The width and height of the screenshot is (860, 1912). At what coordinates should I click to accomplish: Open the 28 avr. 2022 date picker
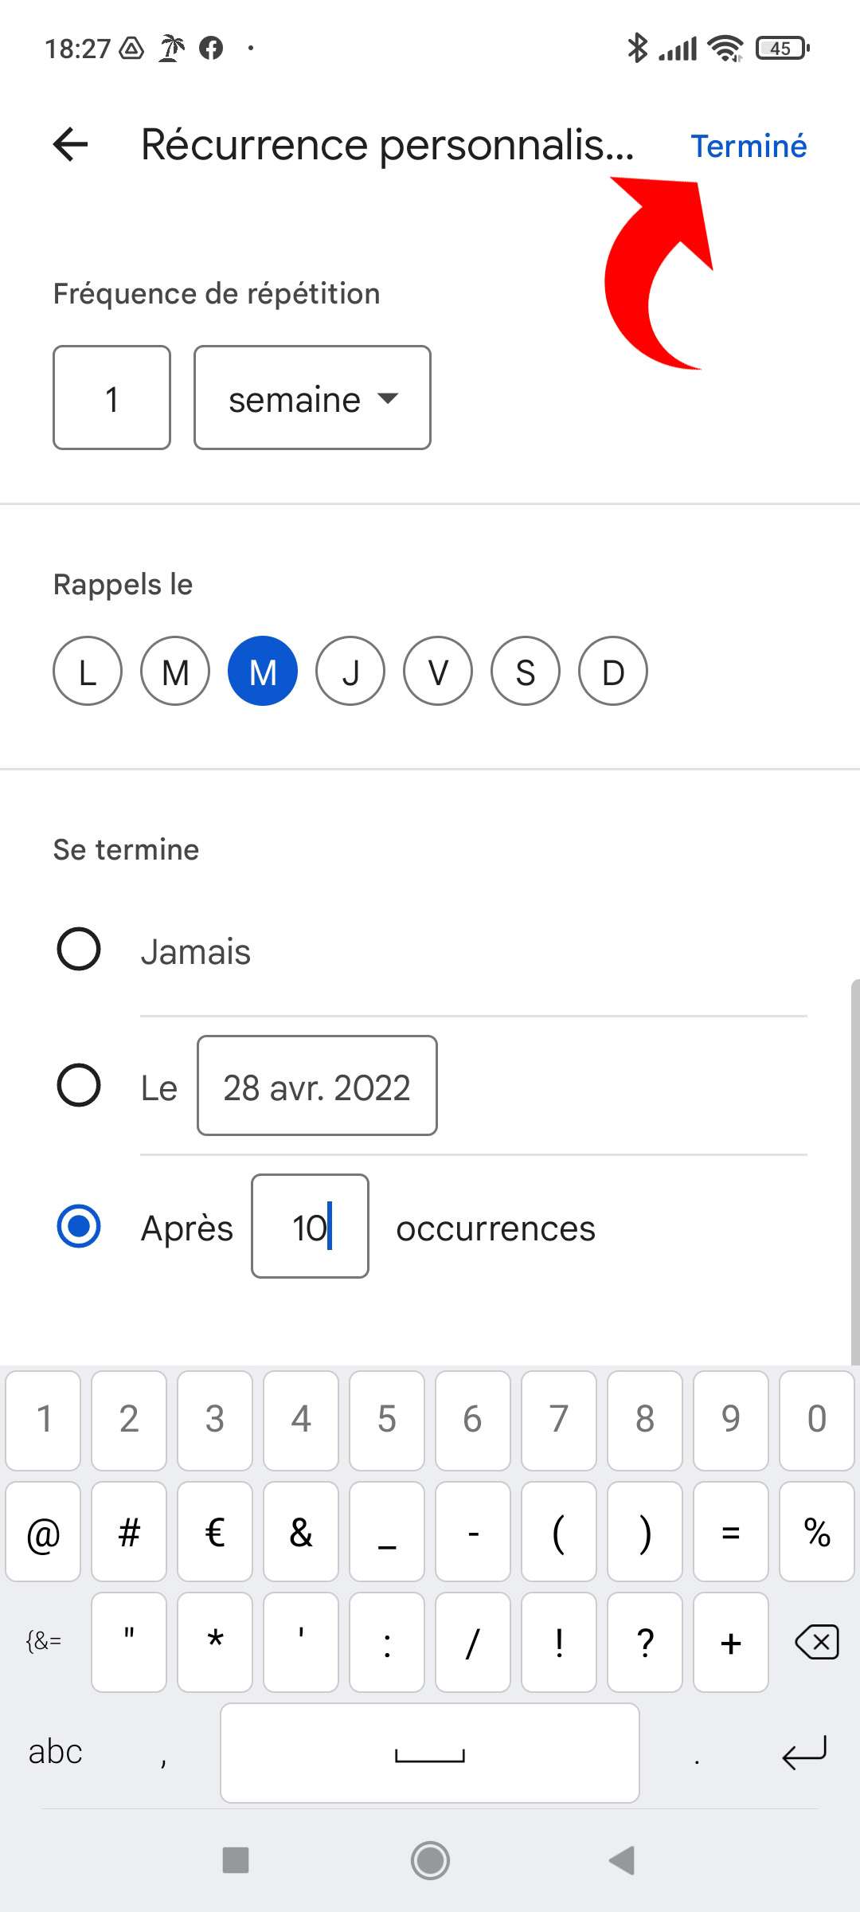(317, 1086)
